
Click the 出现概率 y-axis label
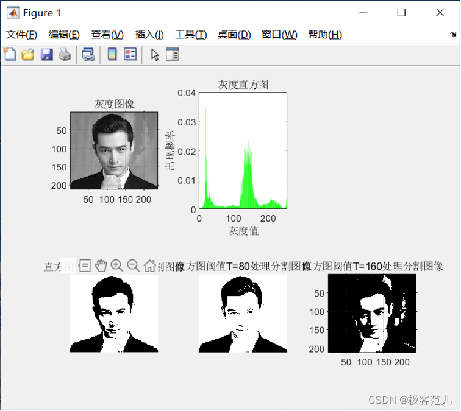(x=170, y=150)
